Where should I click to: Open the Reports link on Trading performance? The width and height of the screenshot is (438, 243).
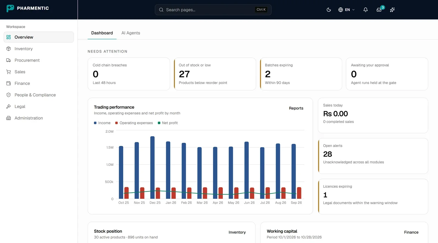[x=296, y=108]
